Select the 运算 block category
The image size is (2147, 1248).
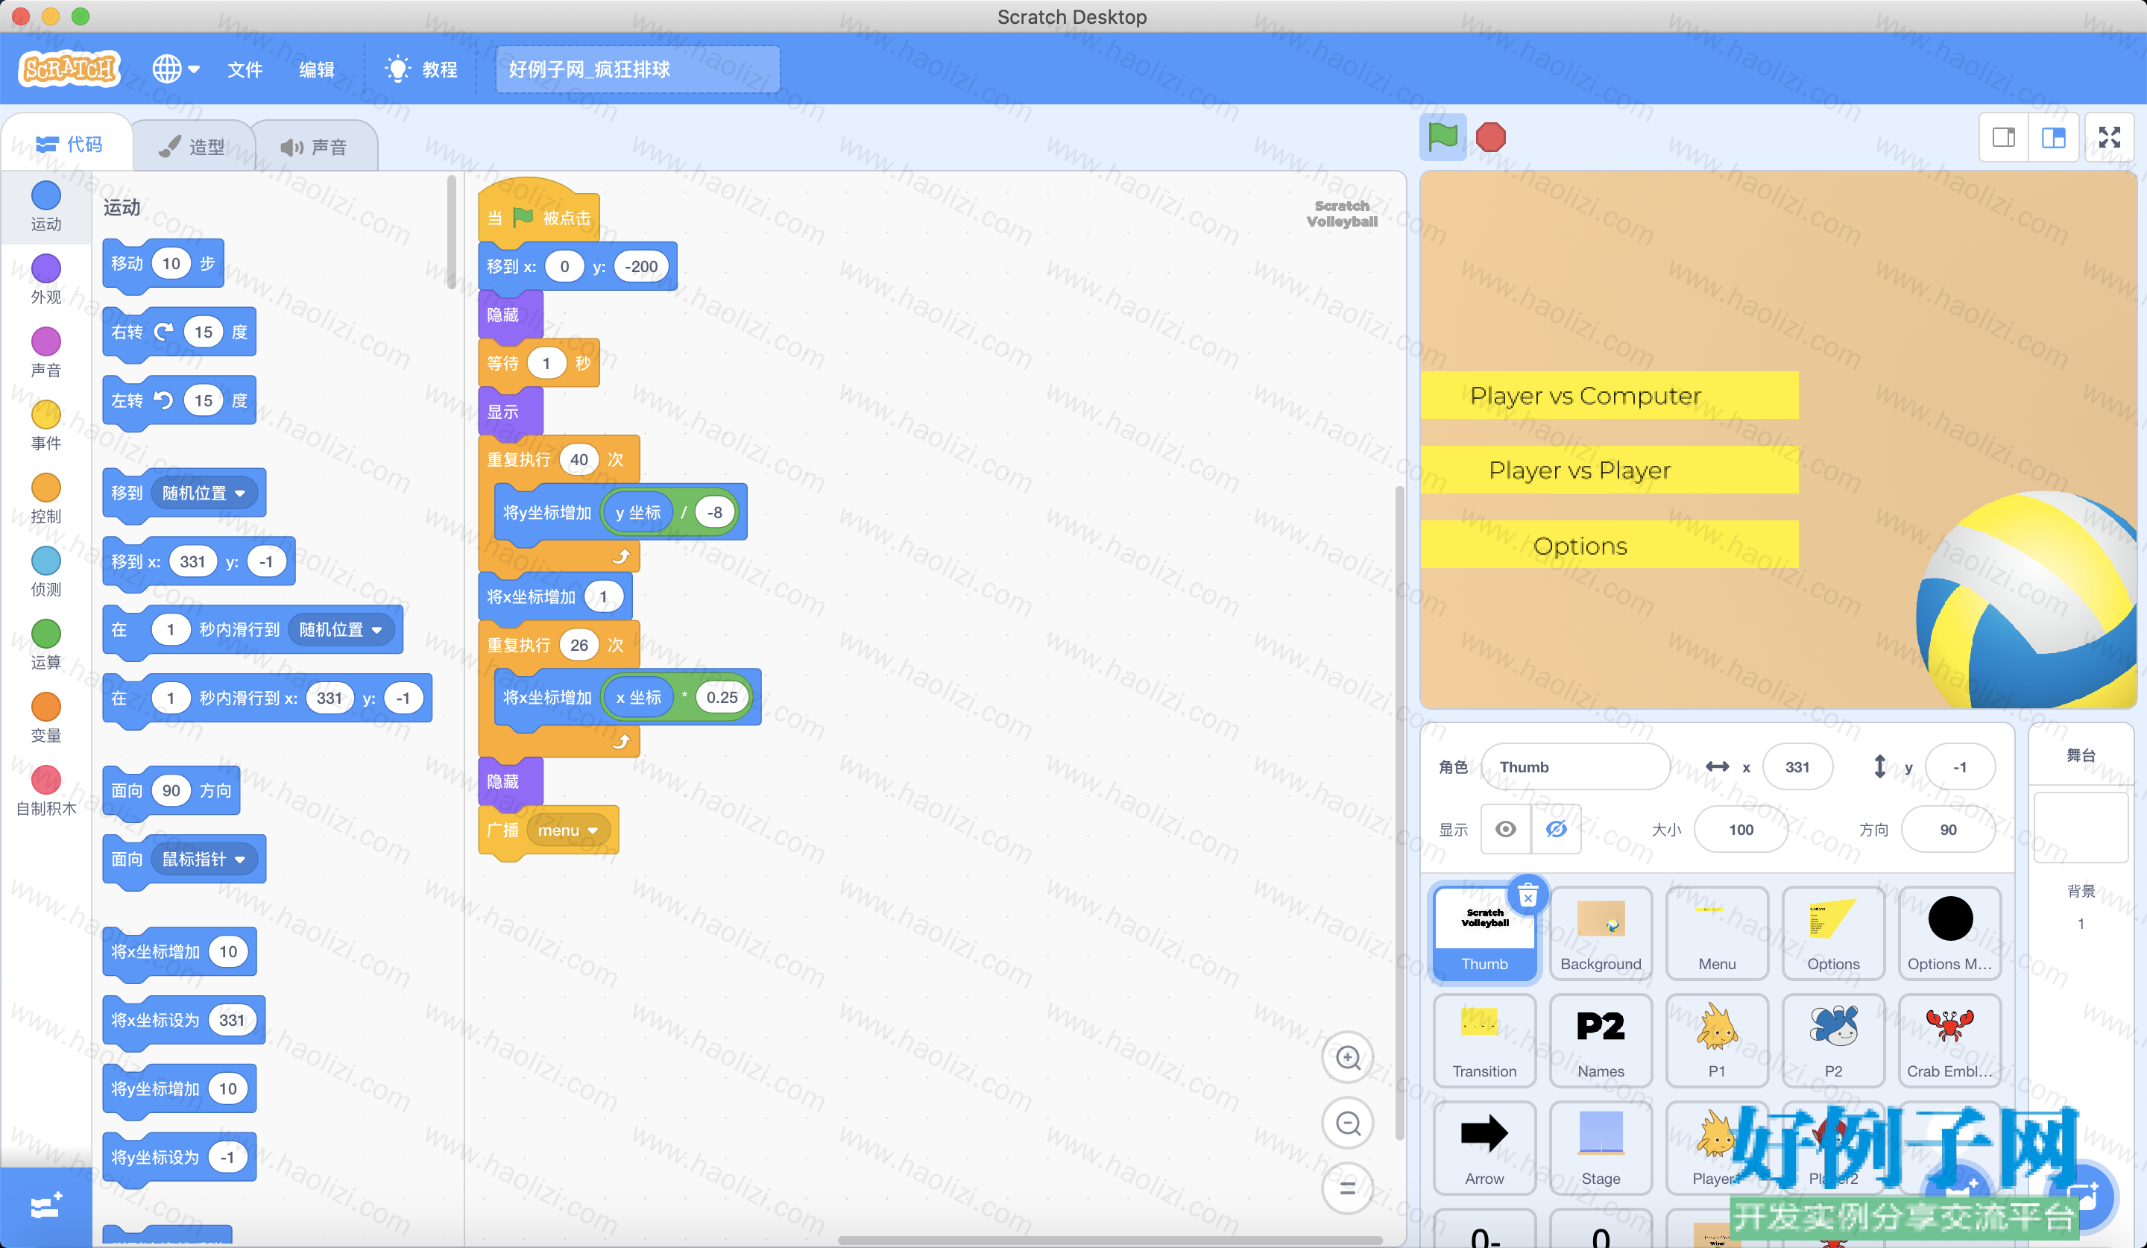click(46, 646)
